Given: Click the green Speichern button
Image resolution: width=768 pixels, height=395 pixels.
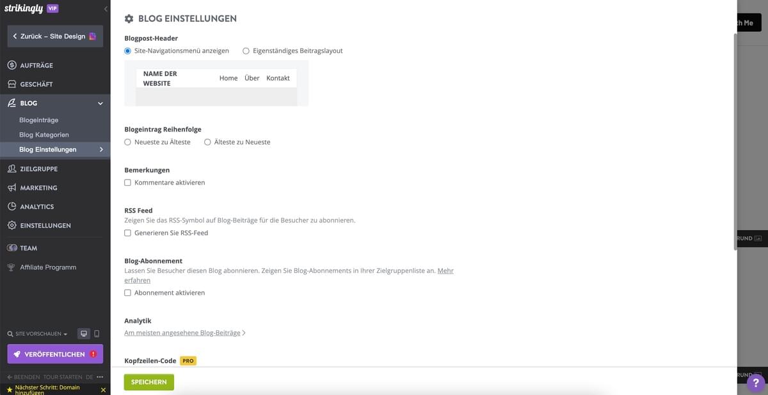Looking at the screenshot, I should [x=148, y=380].
